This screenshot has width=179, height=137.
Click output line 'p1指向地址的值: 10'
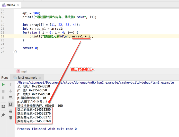pyautogui.click(x=32, y=98)
